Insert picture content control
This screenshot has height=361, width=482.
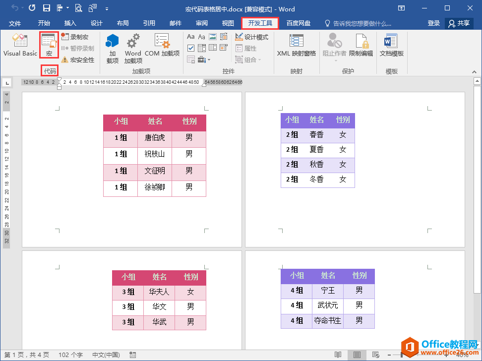(212, 37)
